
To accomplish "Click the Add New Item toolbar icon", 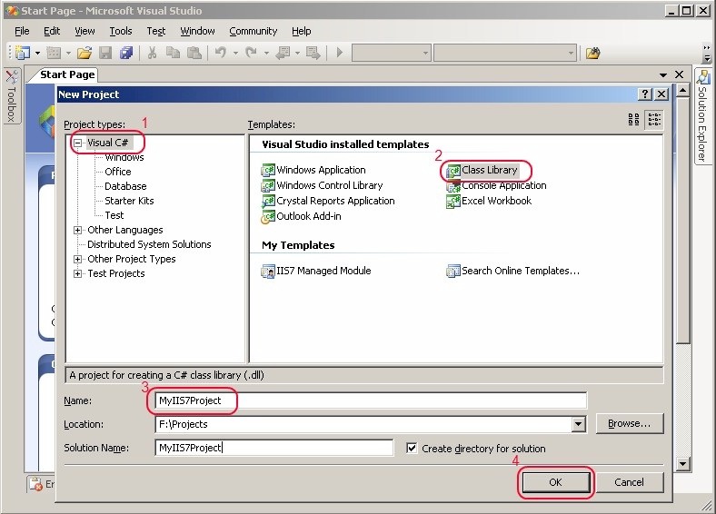I will tap(54, 53).
